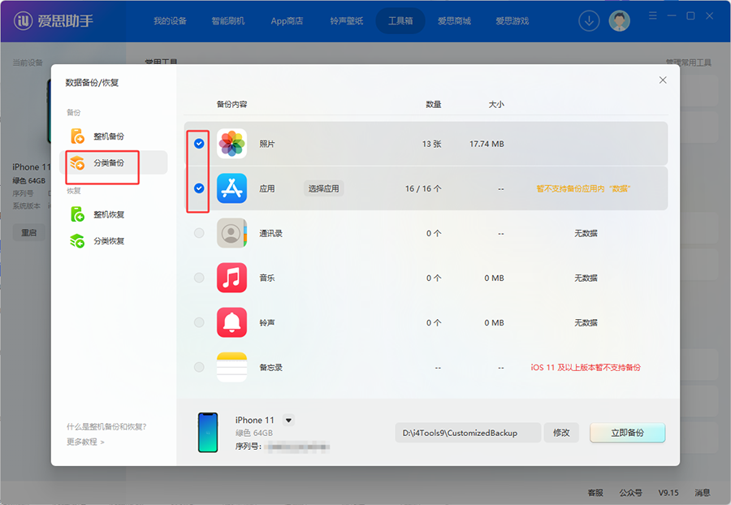Click the 17.74 MB size value
Image resolution: width=731 pixels, height=505 pixels.
point(487,144)
